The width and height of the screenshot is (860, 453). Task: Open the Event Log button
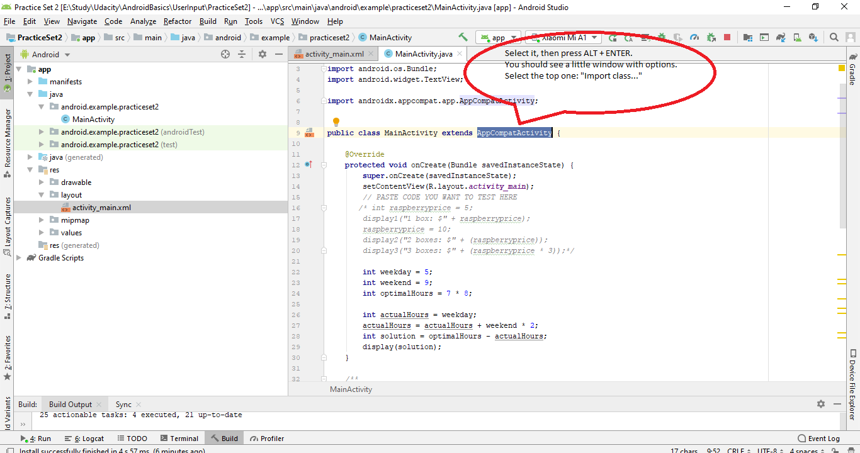click(x=818, y=439)
